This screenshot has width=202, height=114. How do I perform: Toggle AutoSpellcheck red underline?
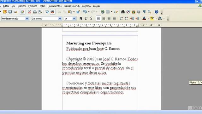tap(52, 12)
